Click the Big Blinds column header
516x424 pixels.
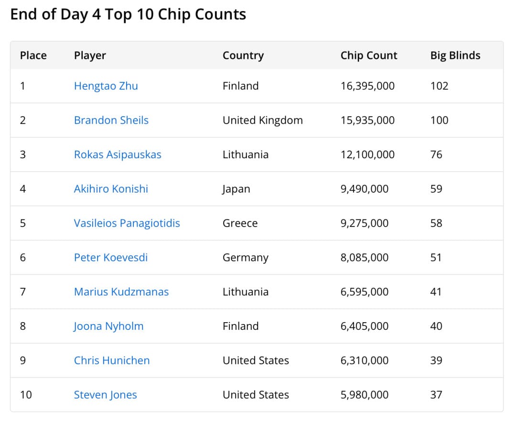pyautogui.click(x=455, y=55)
